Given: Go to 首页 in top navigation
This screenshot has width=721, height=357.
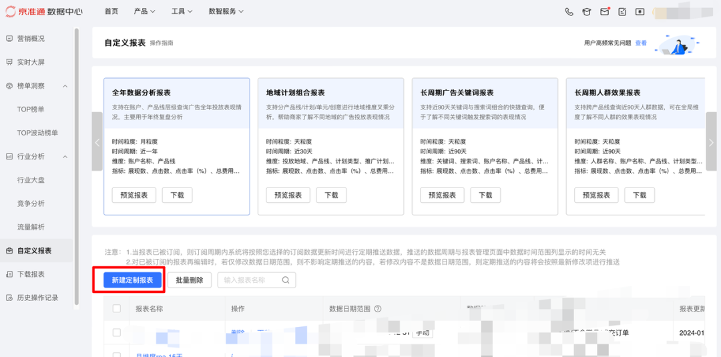Looking at the screenshot, I should [x=111, y=11].
